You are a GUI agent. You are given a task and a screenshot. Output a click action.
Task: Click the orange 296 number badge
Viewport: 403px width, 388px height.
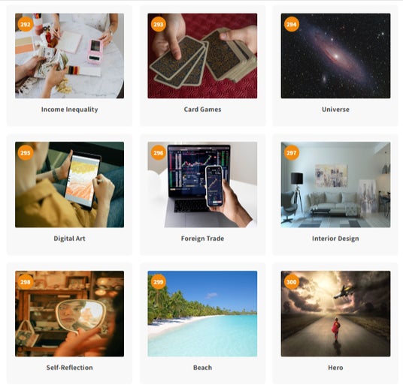point(159,153)
